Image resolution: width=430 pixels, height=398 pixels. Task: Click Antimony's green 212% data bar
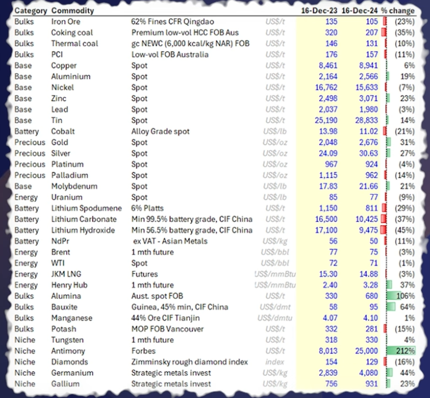click(400, 351)
